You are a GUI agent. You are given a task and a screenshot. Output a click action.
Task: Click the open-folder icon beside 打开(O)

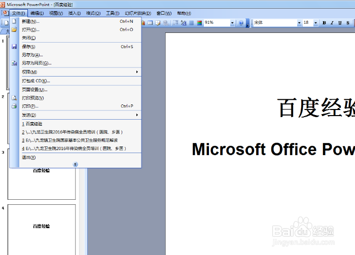point(14,29)
